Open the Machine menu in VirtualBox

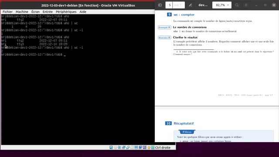pos(22,12)
